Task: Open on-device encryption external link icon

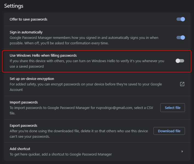Action: click(x=182, y=84)
